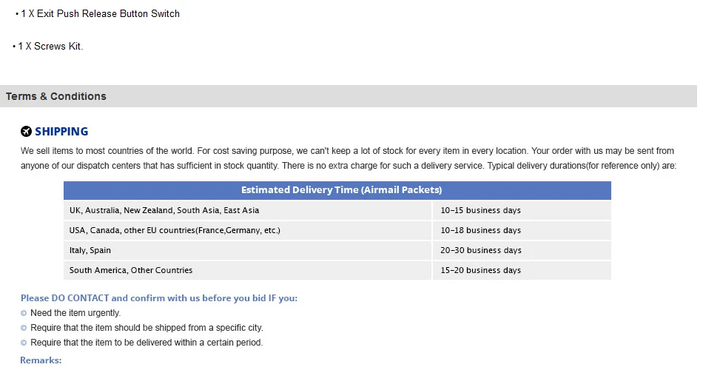Select the UK, Australia, New Zealand row

337,210
